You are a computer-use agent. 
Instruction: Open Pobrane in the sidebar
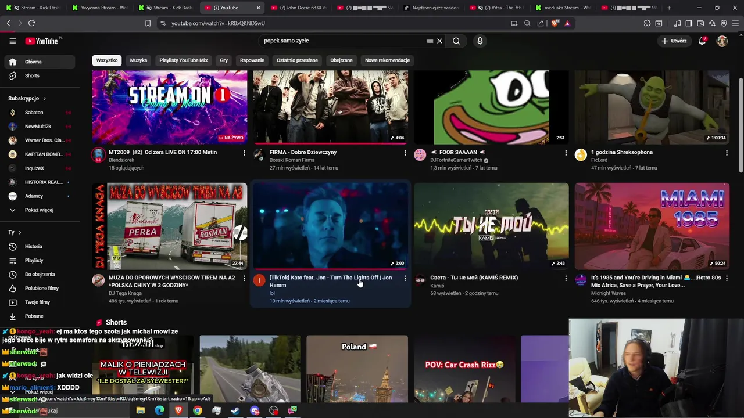click(40, 316)
